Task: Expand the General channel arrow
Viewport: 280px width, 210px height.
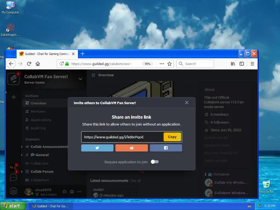Action: (22, 155)
